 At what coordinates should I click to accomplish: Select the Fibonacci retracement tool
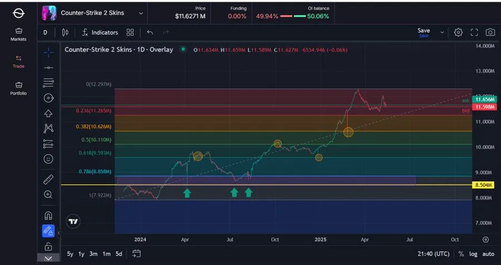(x=48, y=83)
